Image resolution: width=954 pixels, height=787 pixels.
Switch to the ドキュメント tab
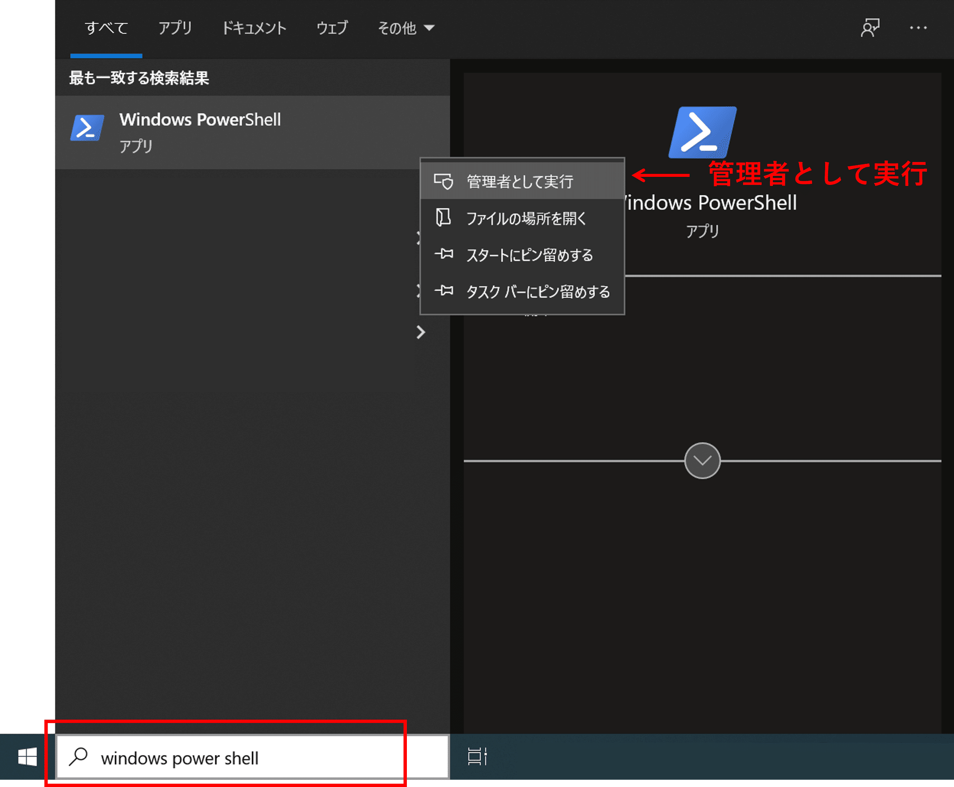pyautogui.click(x=254, y=28)
